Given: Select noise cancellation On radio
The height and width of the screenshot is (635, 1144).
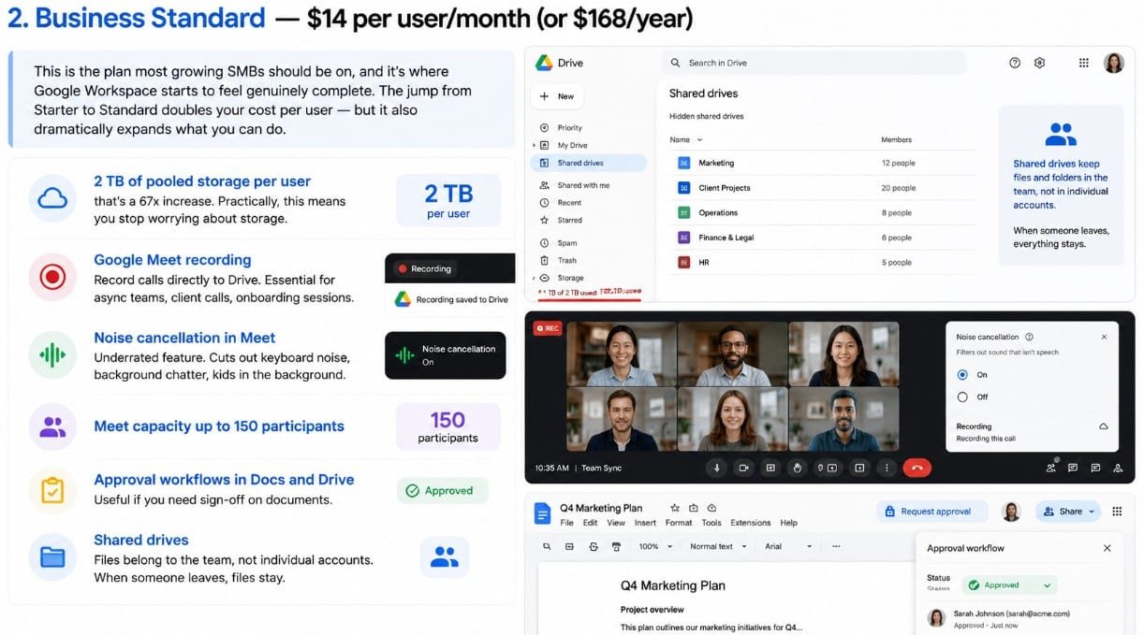Looking at the screenshot, I should (x=962, y=374).
